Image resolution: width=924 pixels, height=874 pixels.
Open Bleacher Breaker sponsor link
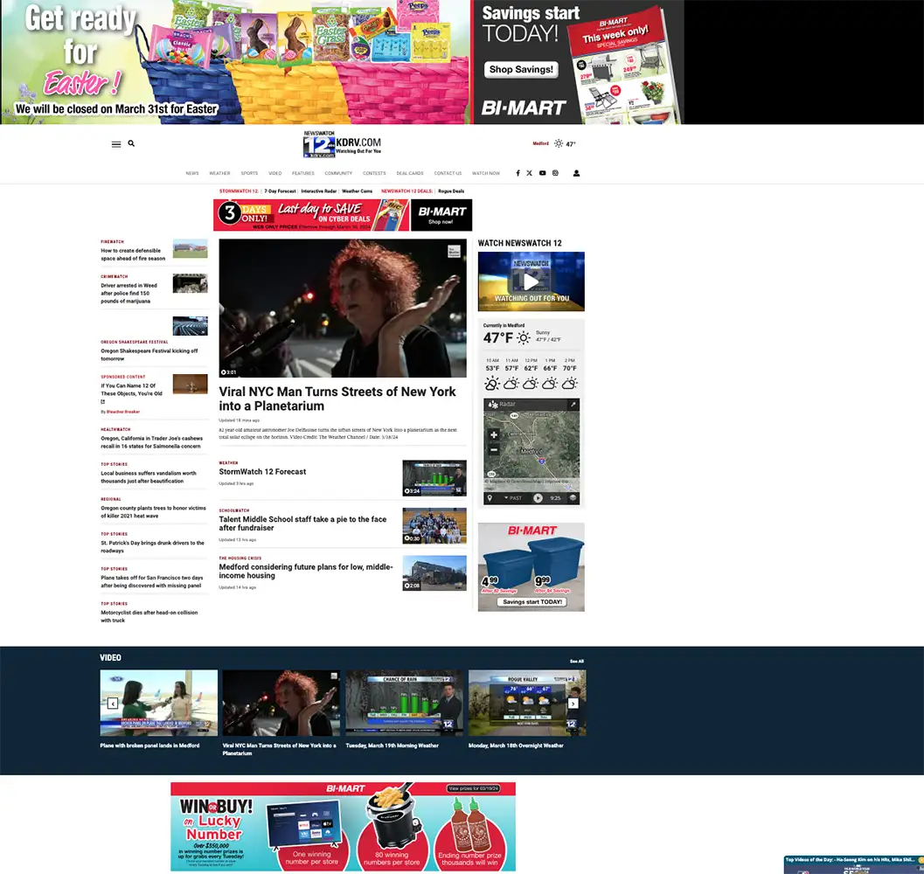(x=122, y=412)
